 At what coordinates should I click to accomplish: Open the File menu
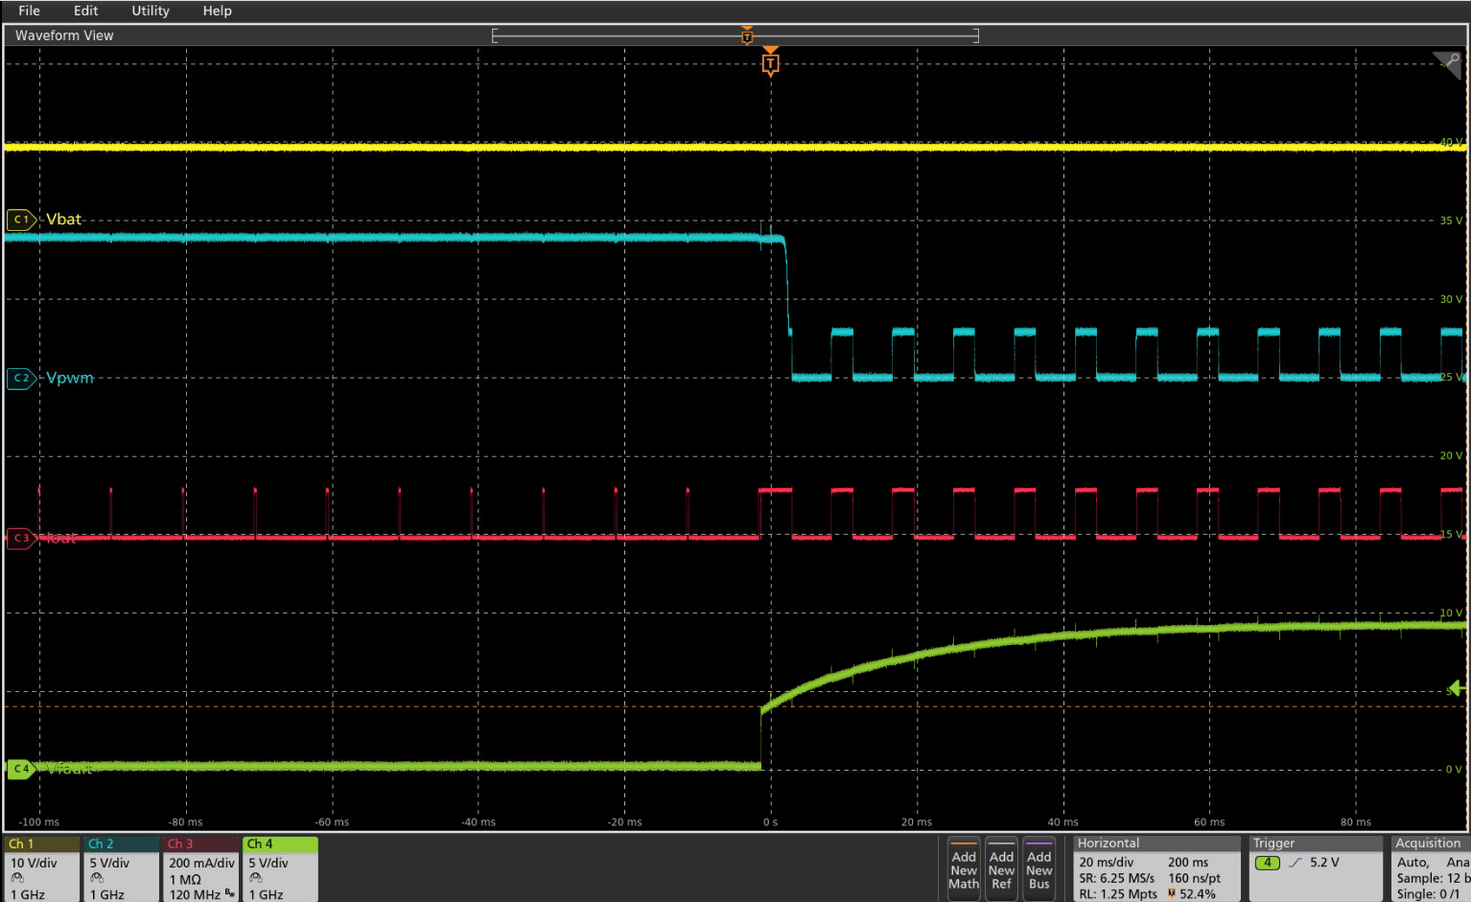click(x=29, y=11)
